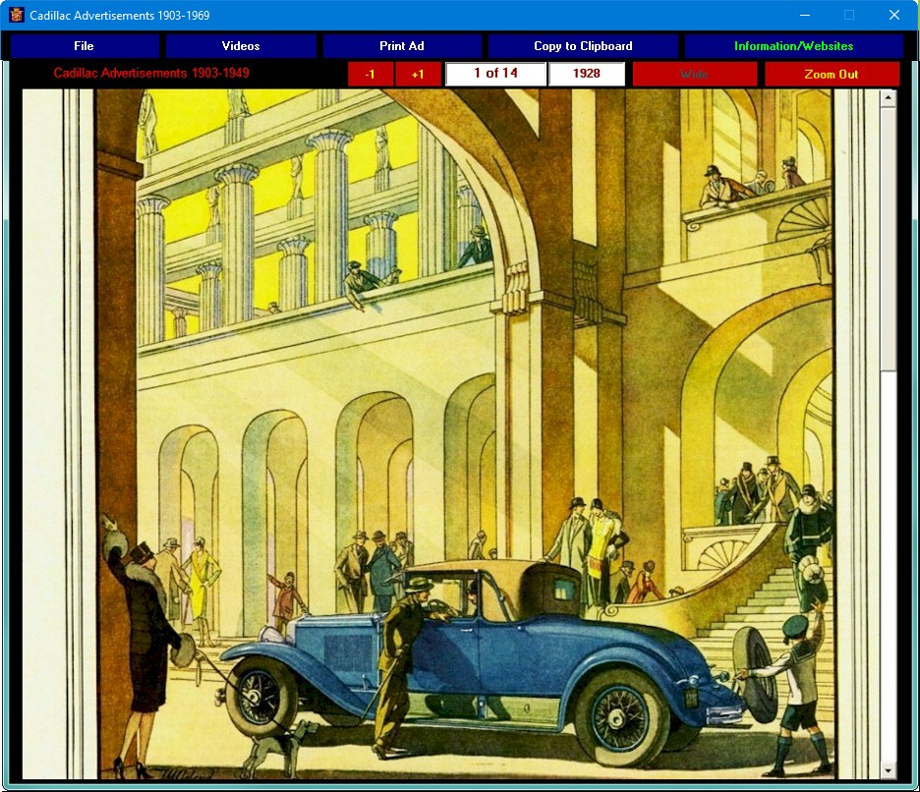This screenshot has height=792, width=920.
Task: Go back one ad with -1
Action: pyautogui.click(x=371, y=75)
